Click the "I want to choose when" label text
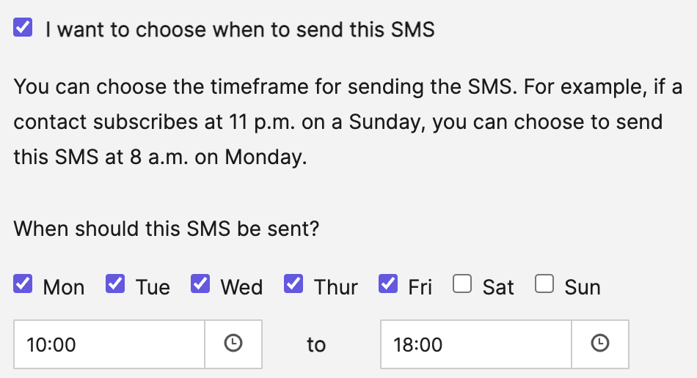 point(240,29)
